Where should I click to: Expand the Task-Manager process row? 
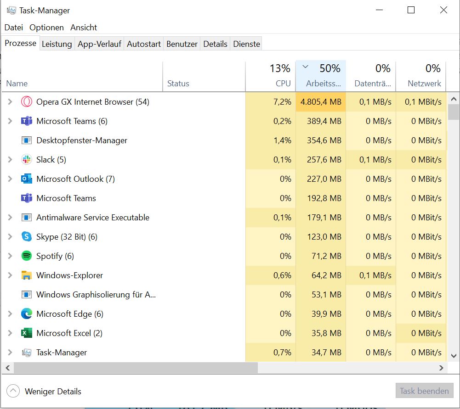10,353
